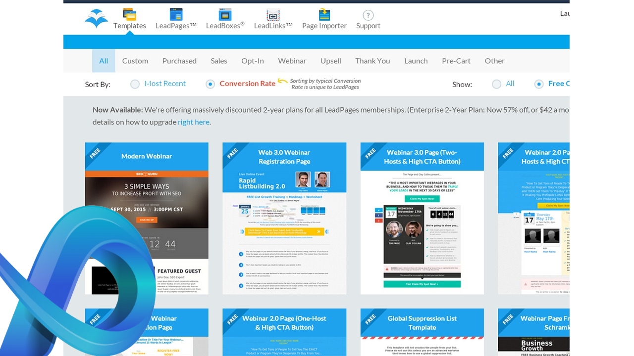
Task: Select the Show Free radio button
Action: tap(539, 84)
